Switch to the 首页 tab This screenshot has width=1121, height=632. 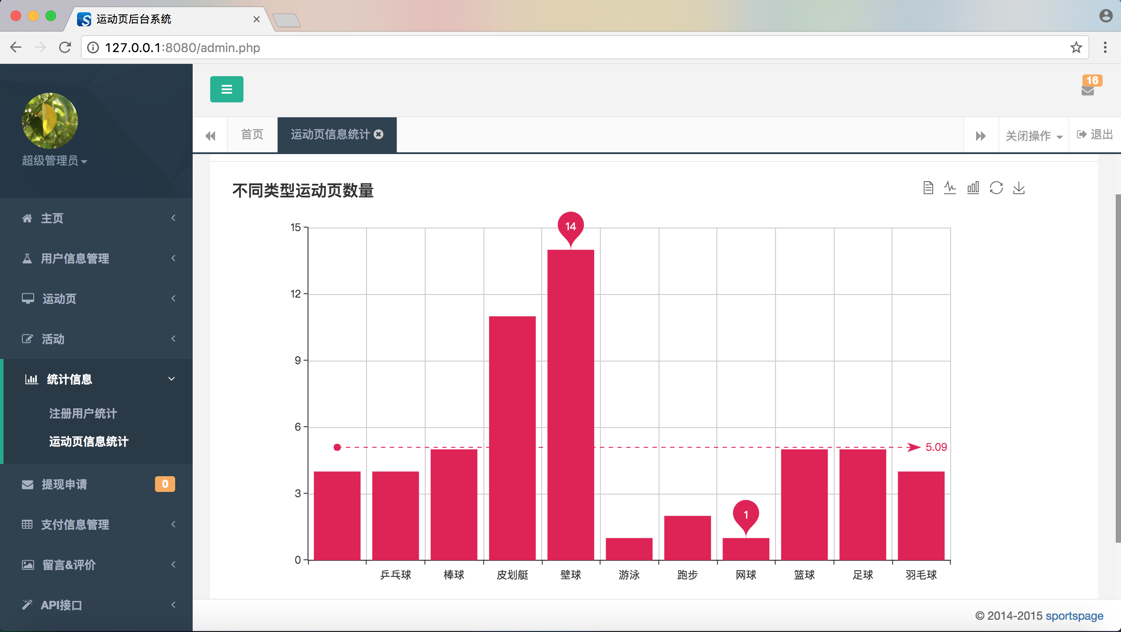click(x=252, y=134)
